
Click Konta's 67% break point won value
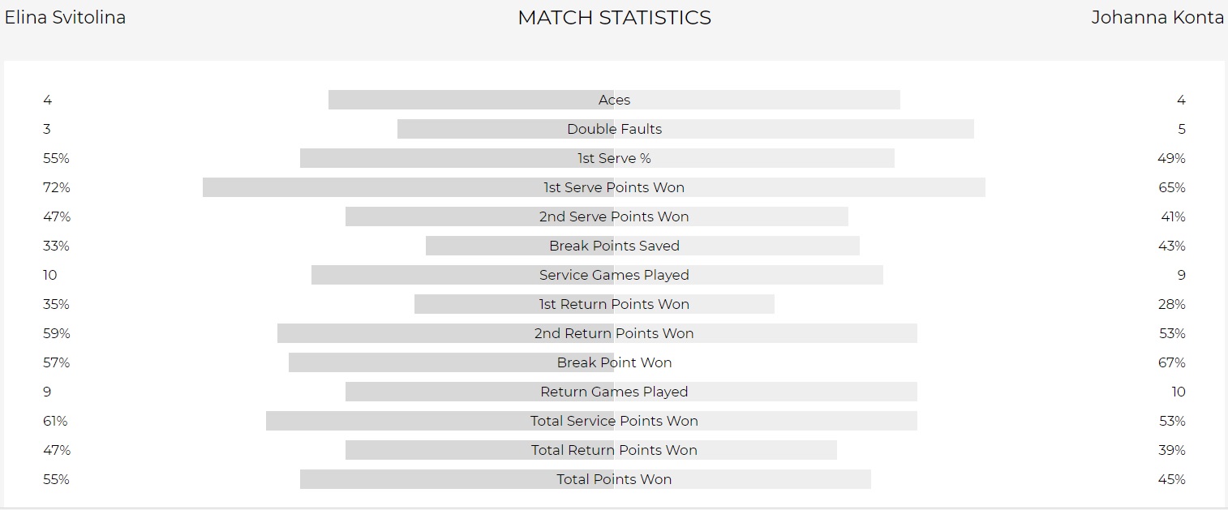[1171, 362]
